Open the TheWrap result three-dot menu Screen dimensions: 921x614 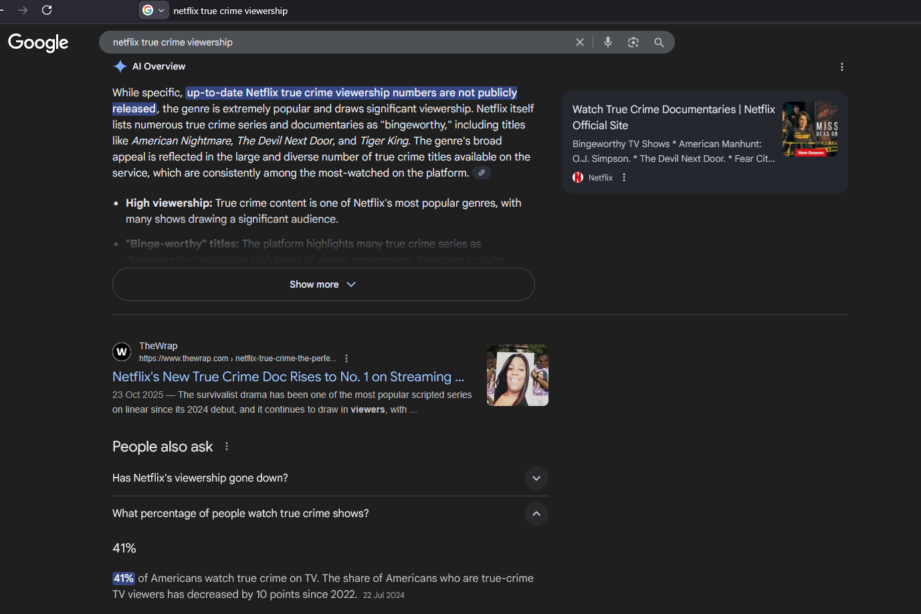tap(346, 359)
